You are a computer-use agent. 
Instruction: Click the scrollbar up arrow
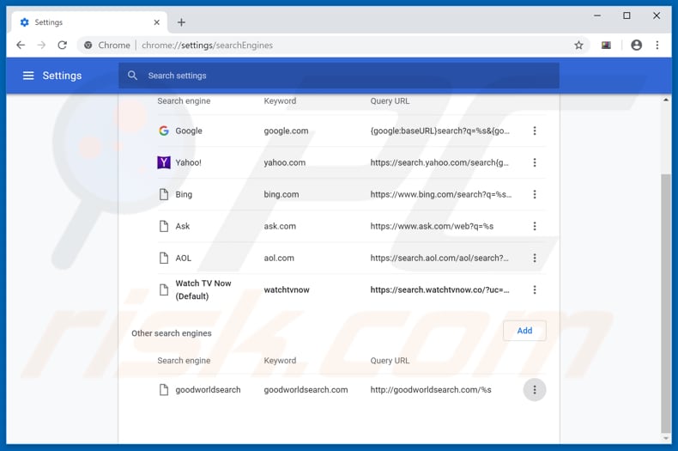click(666, 100)
